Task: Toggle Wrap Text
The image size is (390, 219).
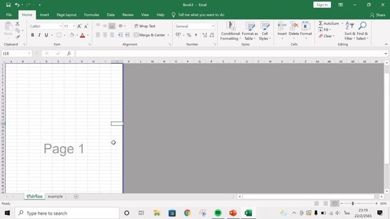Action: coord(145,26)
